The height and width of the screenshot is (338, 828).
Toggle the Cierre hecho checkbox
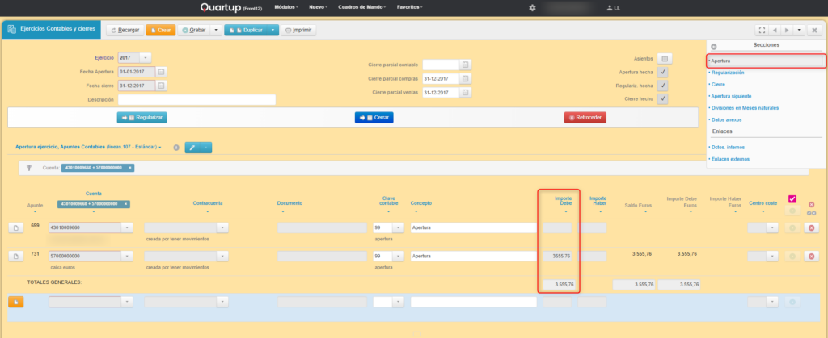663,98
